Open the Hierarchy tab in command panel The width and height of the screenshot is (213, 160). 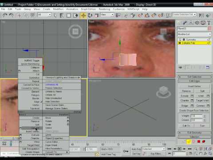pyautogui.click(x=191, y=23)
